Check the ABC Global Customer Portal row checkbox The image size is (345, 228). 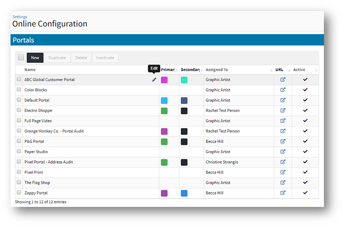(x=19, y=79)
